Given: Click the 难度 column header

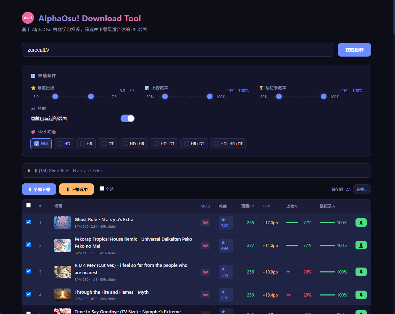Looking at the screenshot, I should pos(223,206).
